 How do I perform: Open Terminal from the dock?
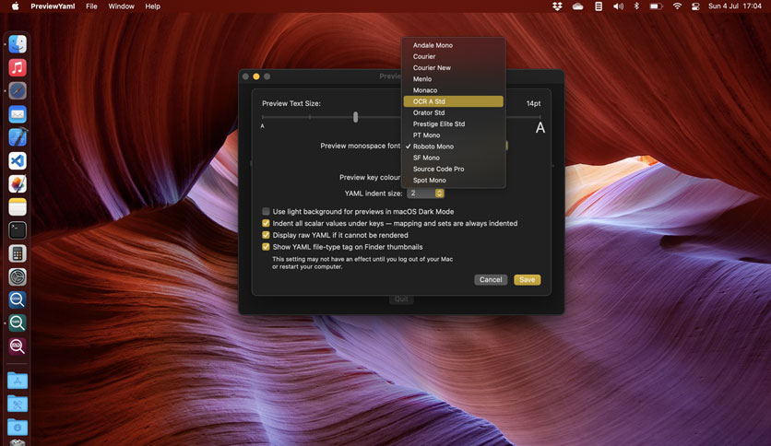point(18,230)
